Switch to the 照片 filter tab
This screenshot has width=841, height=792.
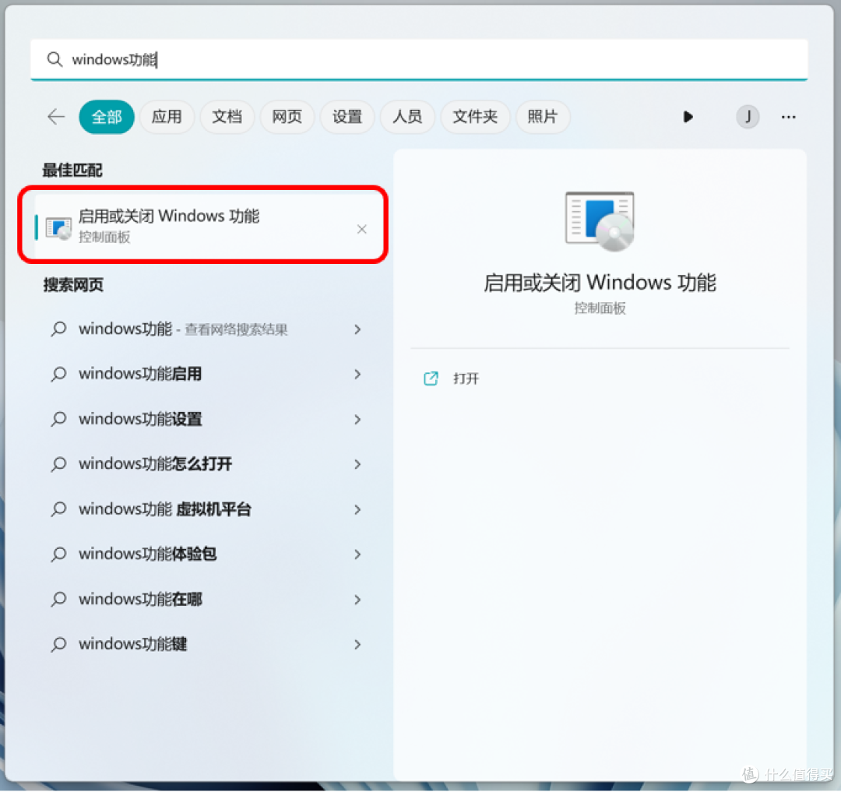[x=542, y=116]
